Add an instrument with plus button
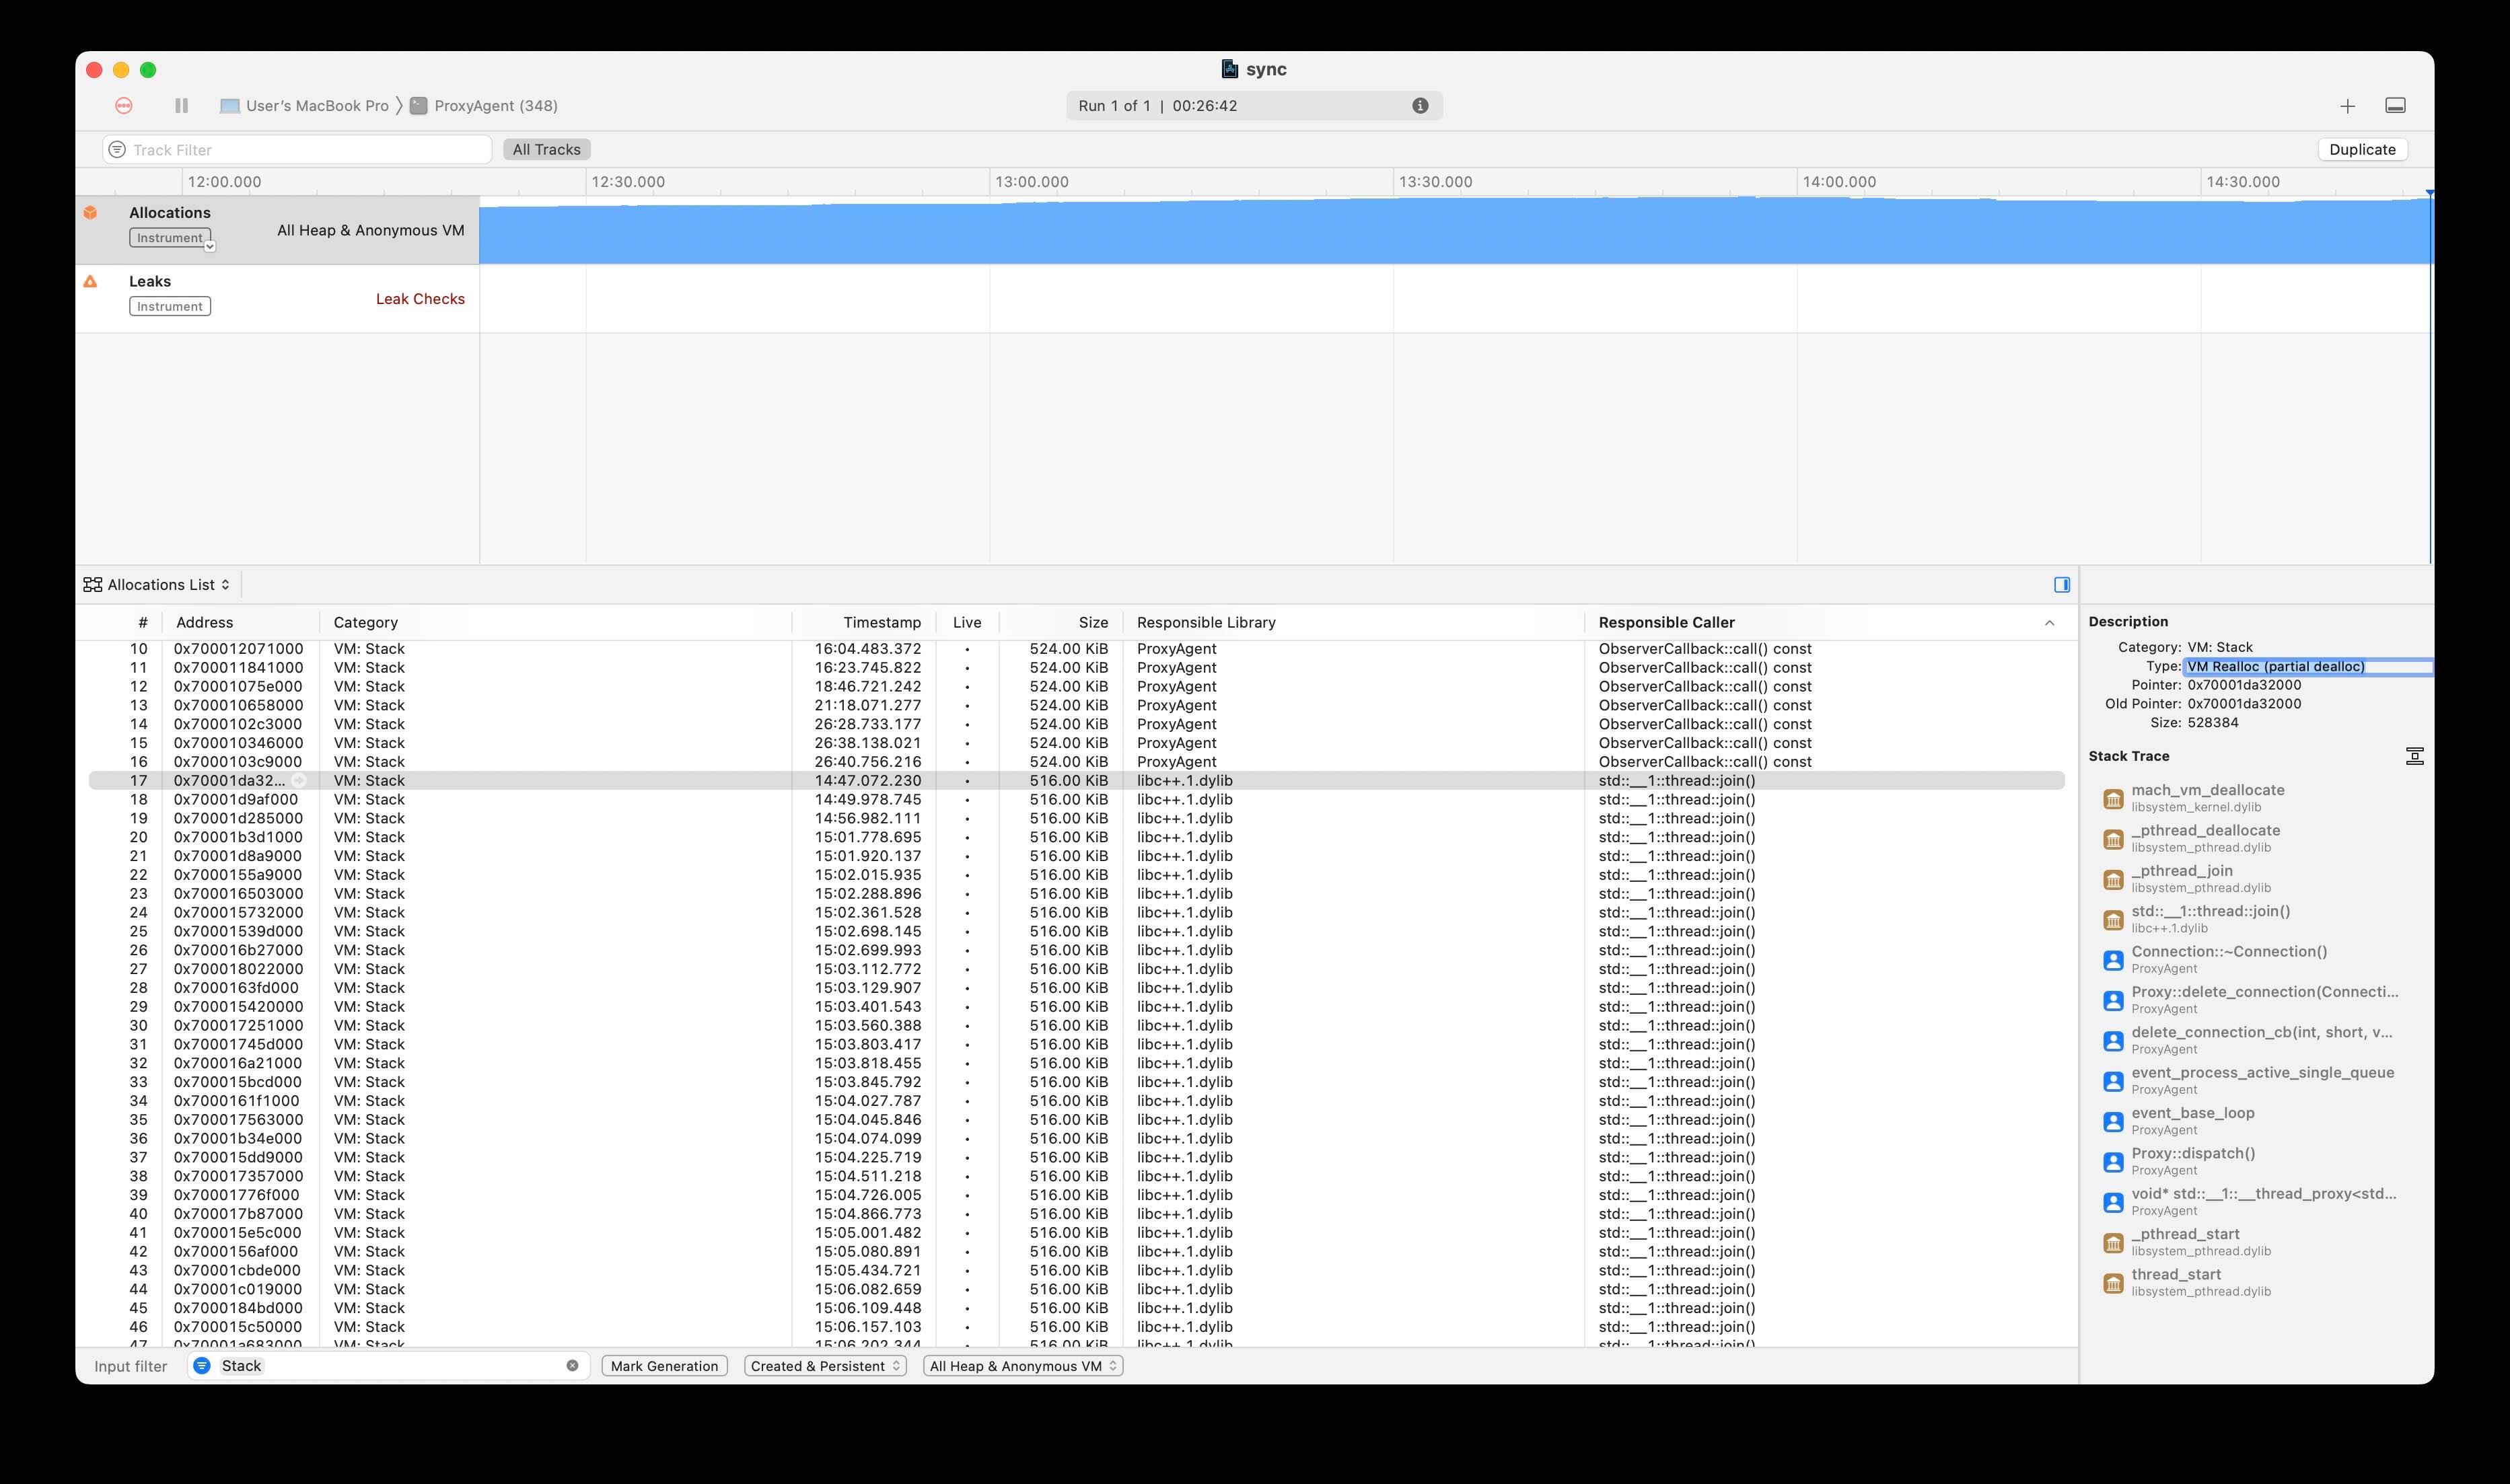 (2347, 106)
